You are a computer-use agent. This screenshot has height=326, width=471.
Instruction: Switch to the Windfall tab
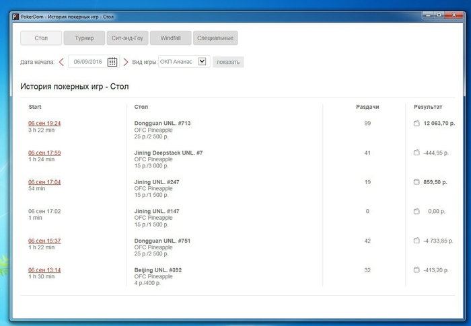(x=171, y=38)
